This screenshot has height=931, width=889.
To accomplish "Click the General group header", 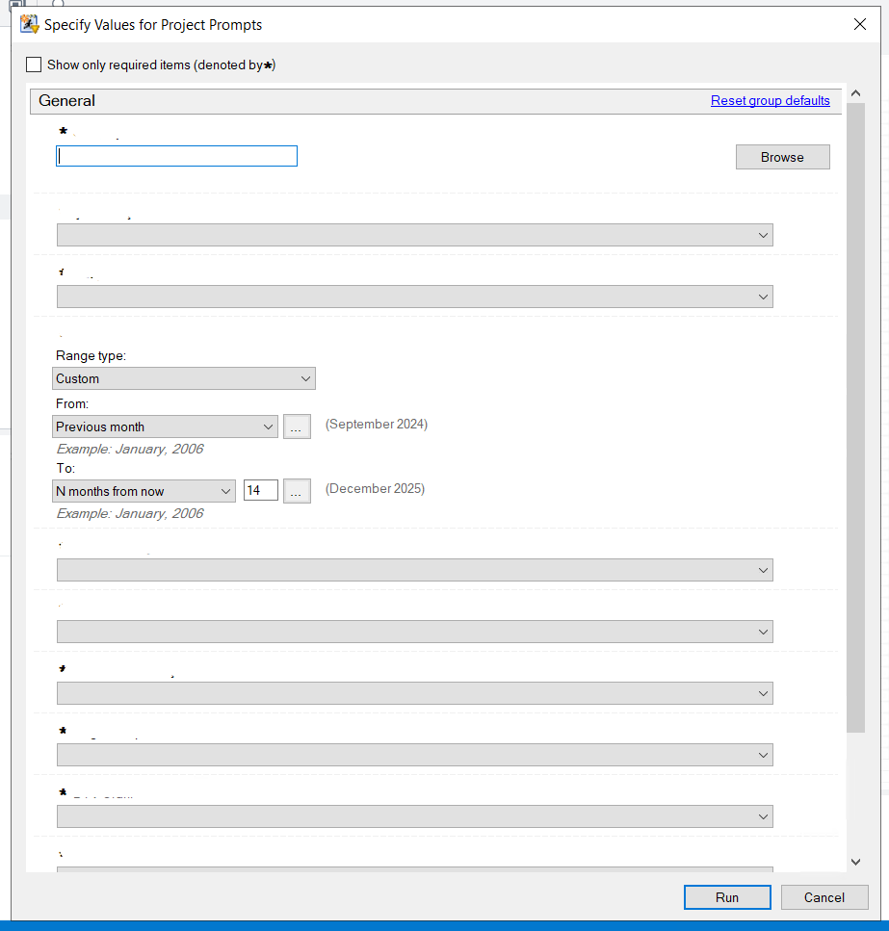I will click(65, 100).
